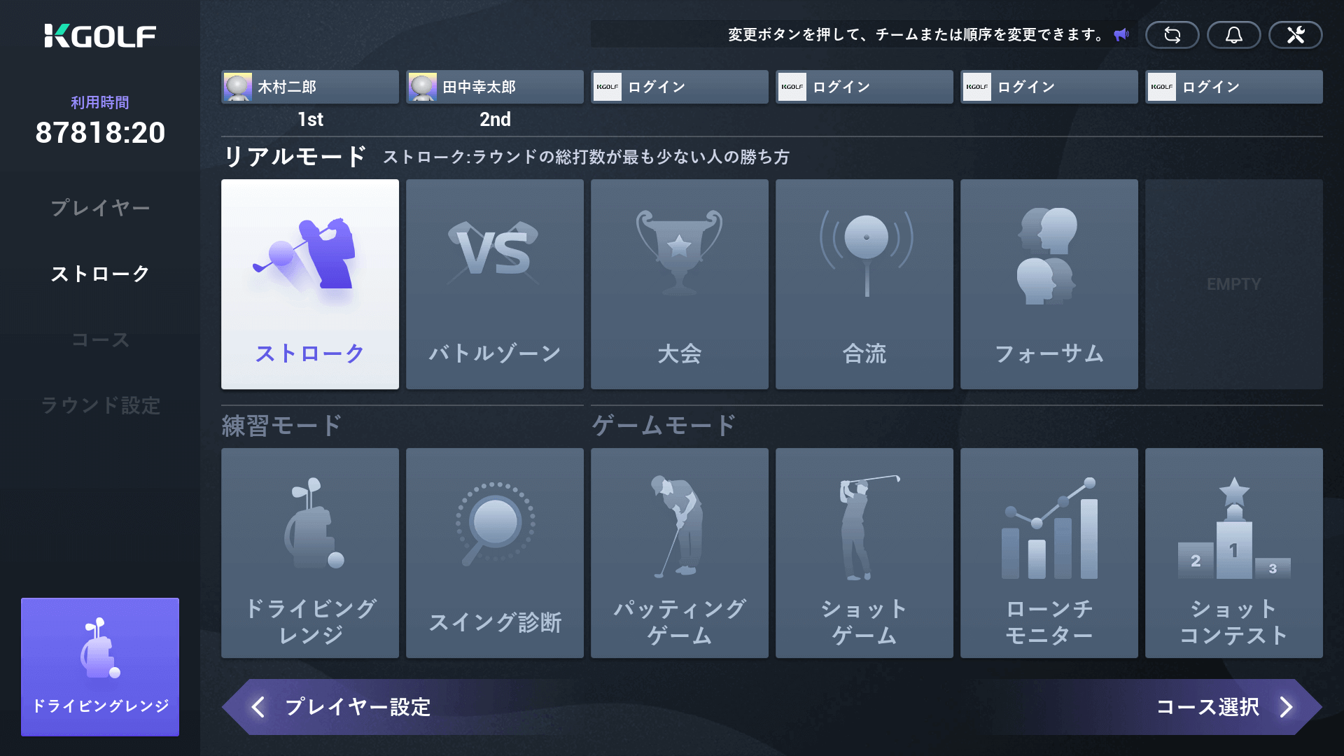Open the ローンチモニター tile
The width and height of the screenshot is (1344, 756).
pos(1049,553)
